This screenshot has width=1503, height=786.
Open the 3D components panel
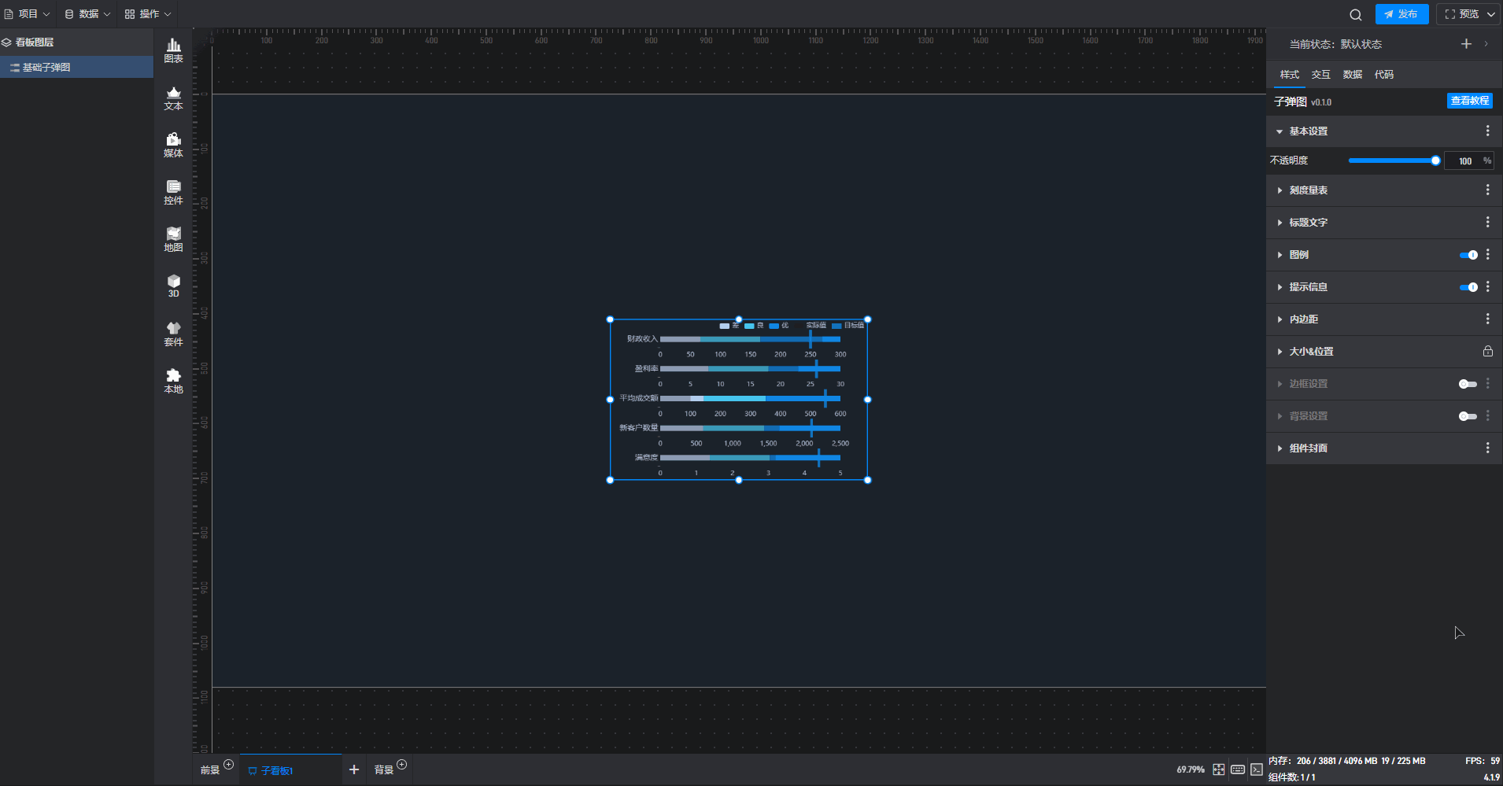click(x=173, y=286)
